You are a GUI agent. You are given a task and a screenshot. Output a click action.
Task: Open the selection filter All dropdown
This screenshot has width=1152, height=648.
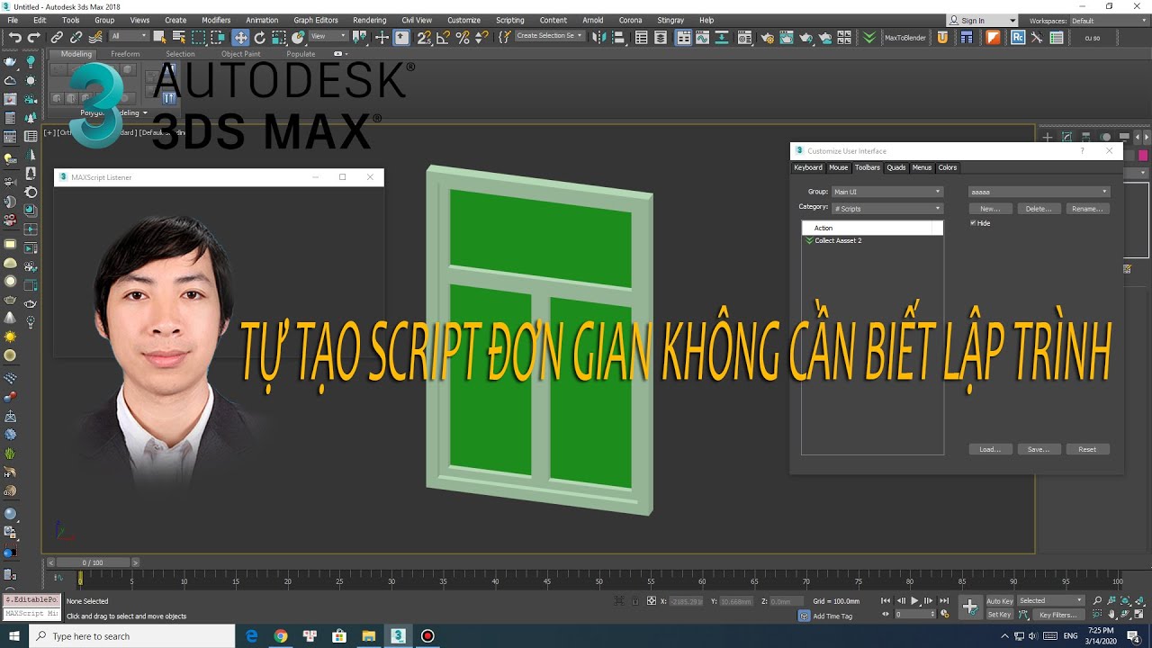(x=129, y=36)
